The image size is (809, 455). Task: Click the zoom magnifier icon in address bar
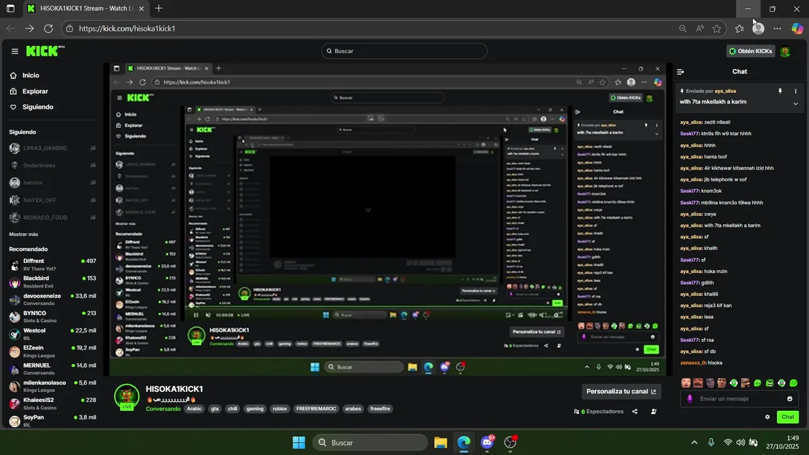pos(683,28)
